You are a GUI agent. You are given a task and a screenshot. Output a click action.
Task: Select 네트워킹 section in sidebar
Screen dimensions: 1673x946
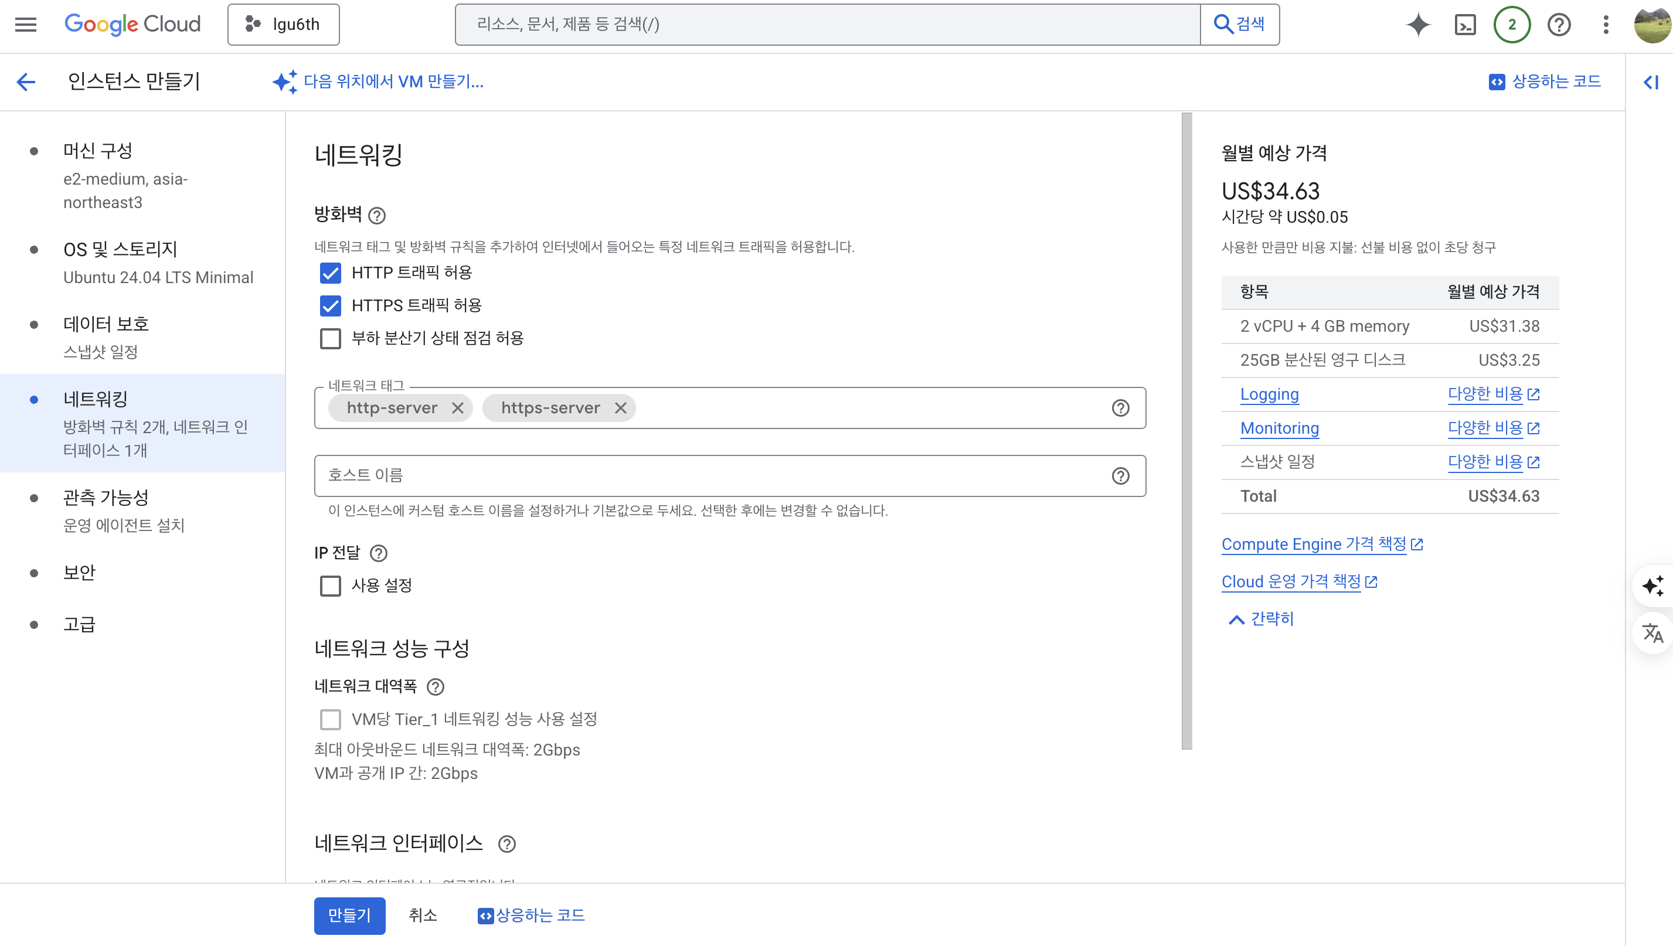pos(143,423)
